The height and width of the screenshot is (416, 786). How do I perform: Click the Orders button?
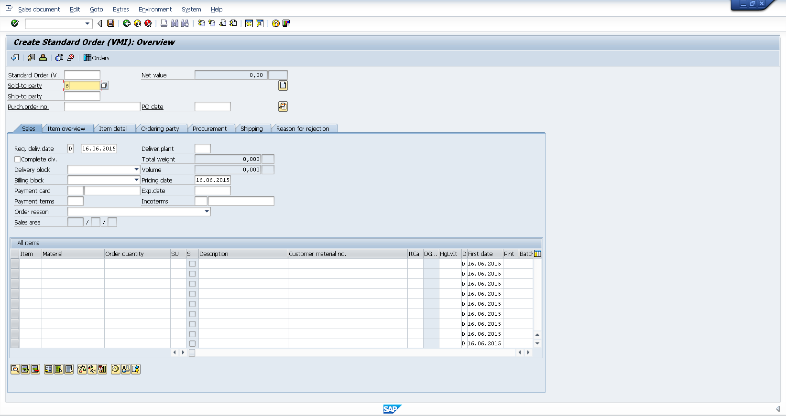97,58
